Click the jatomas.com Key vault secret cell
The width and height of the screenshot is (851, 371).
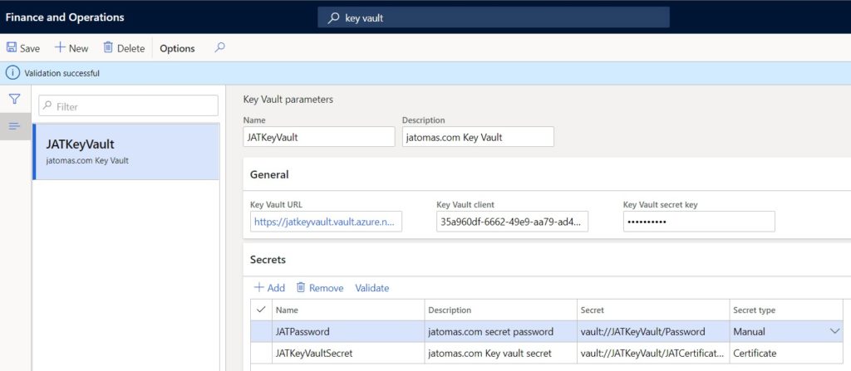click(500, 353)
